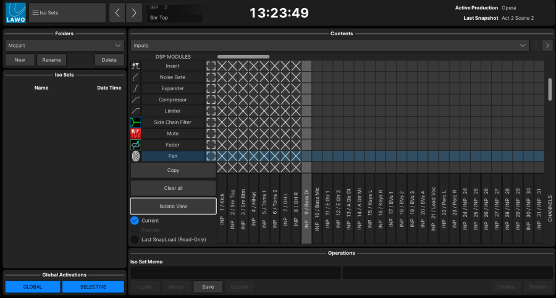Toggle the SELECTIVE activation button
The image size is (556, 298).
point(92,287)
